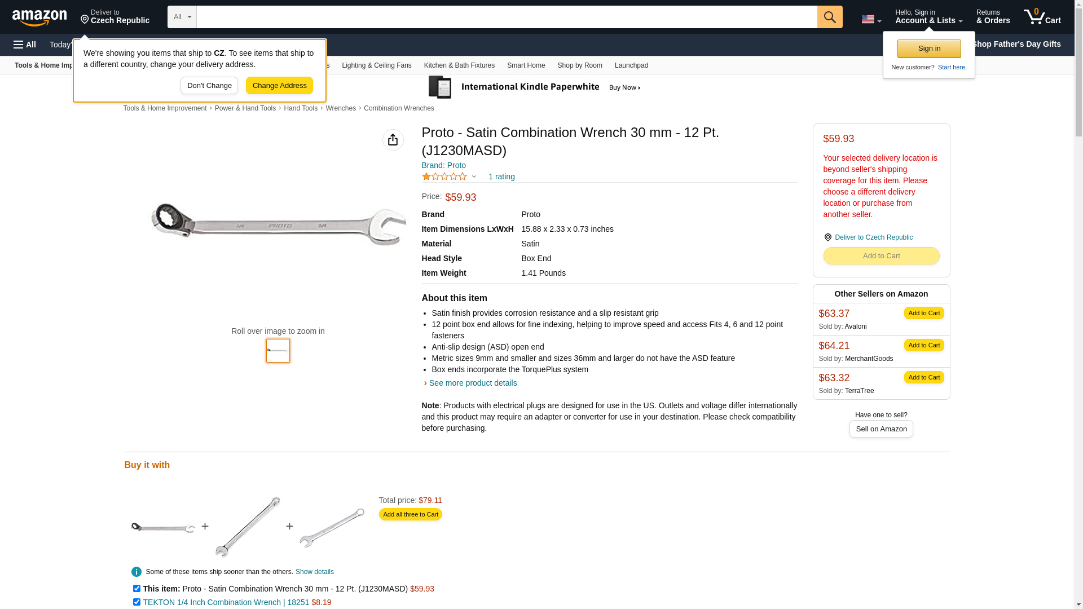Uncheck the 'This item' Proto wrench checkbox
The width and height of the screenshot is (1083, 609).
tap(137, 588)
